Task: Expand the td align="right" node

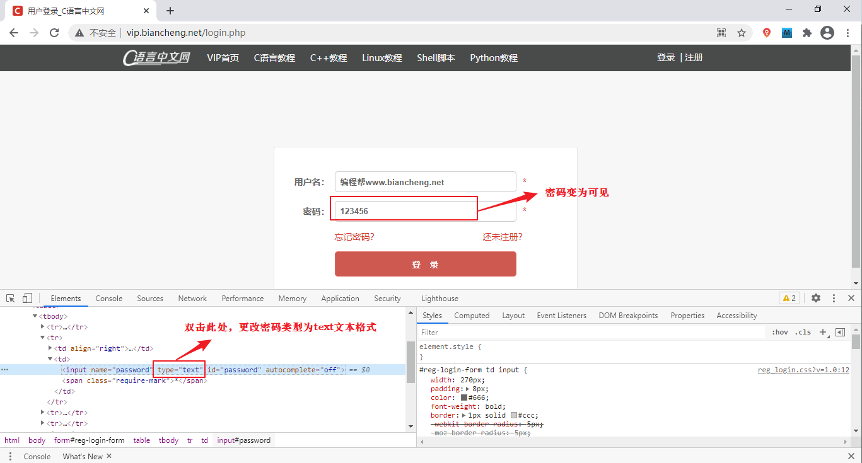Action: pos(50,348)
